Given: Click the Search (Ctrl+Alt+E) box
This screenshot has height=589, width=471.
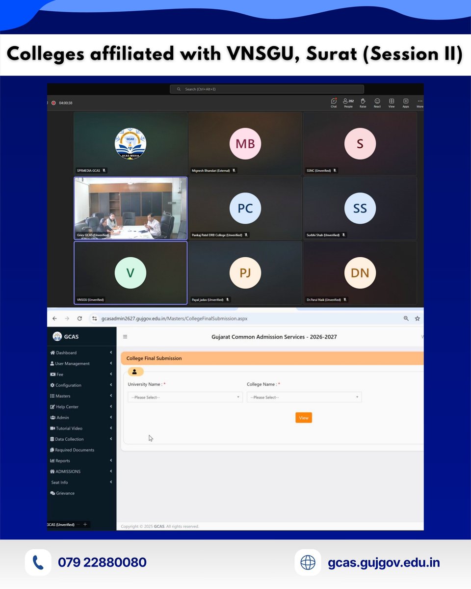Looking at the screenshot, I should (x=267, y=89).
